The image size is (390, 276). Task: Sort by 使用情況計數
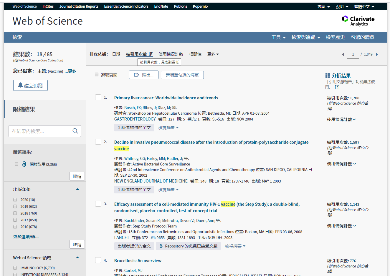click(x=171, y=54)
